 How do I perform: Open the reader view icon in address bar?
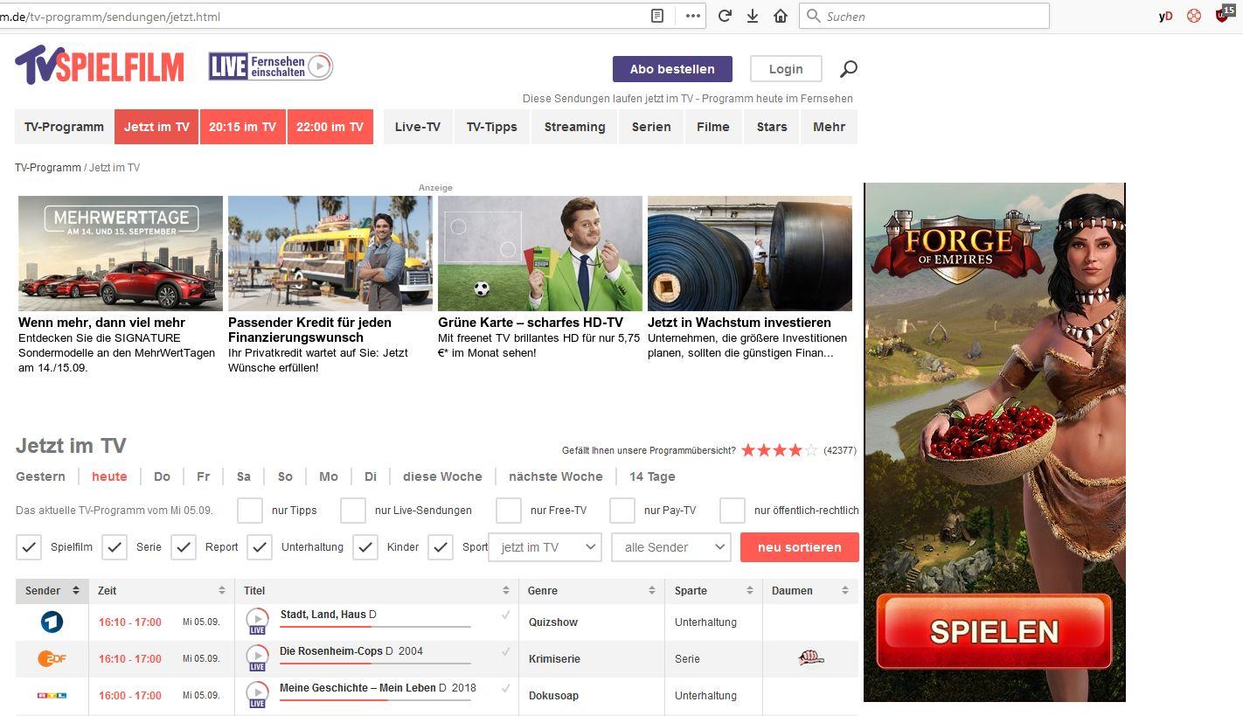(x=657, y=16)
